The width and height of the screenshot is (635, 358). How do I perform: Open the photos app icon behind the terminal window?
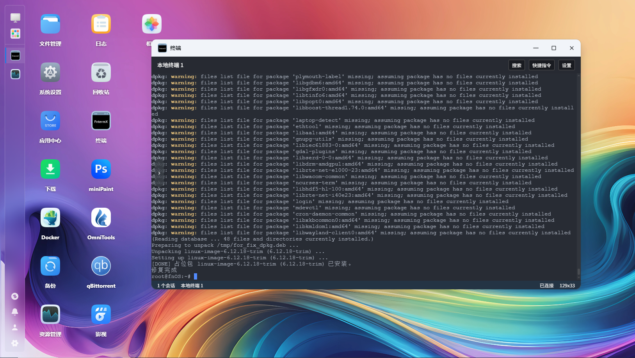coord(152,24)
